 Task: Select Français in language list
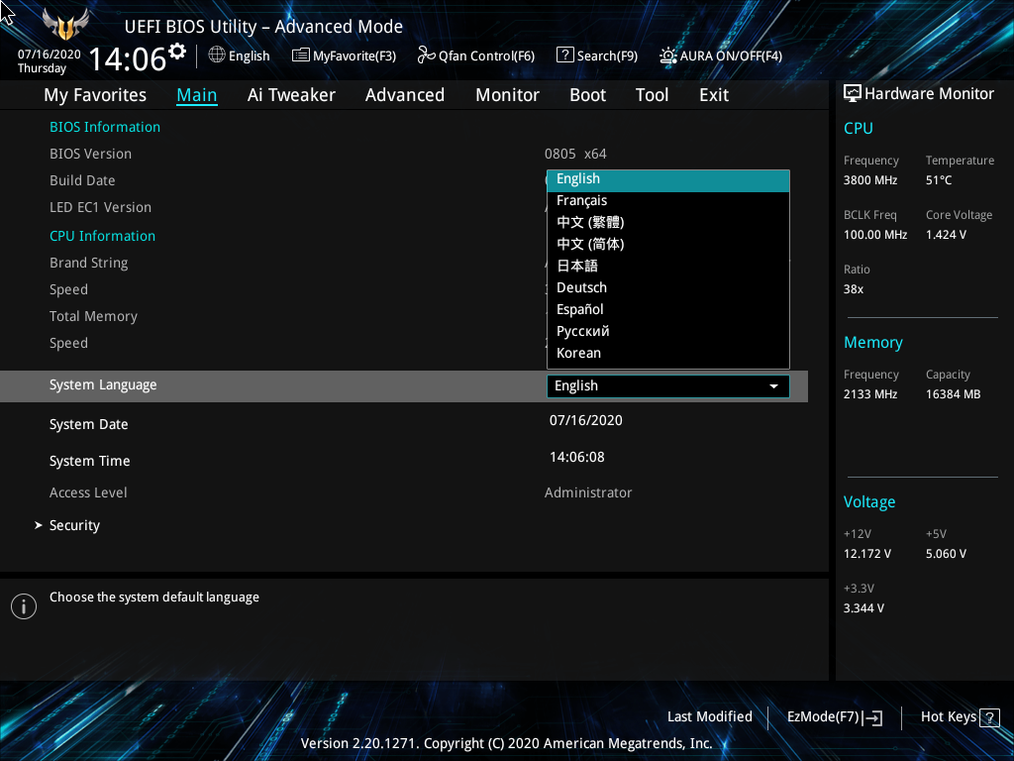coord(668,200)
